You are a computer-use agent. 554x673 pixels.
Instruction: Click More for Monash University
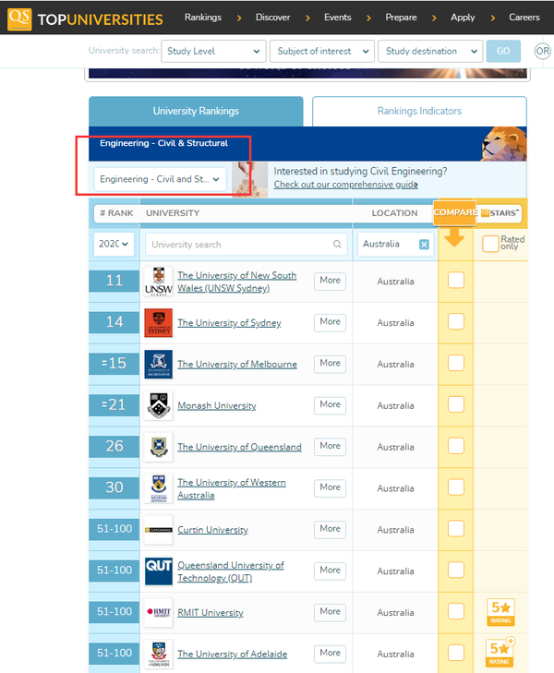point(330,404)
